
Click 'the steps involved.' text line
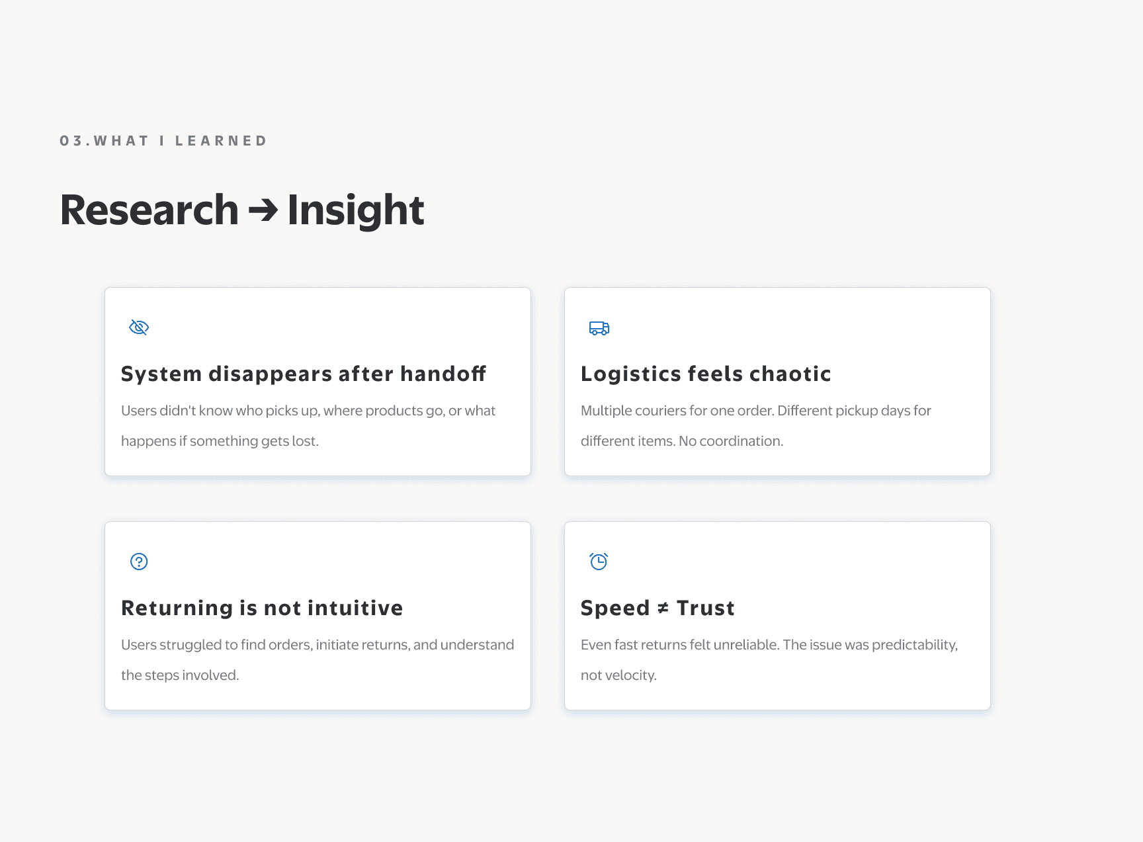180,675
